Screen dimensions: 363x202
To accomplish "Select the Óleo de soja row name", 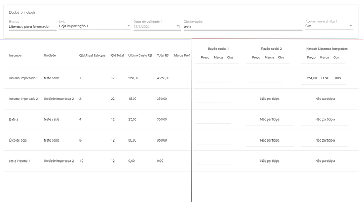I will click(18, 140).
